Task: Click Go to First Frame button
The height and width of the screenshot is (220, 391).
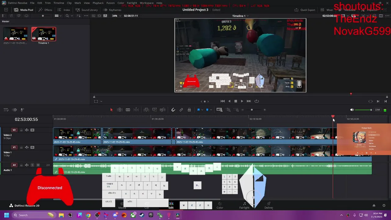Action: point(222,101)
